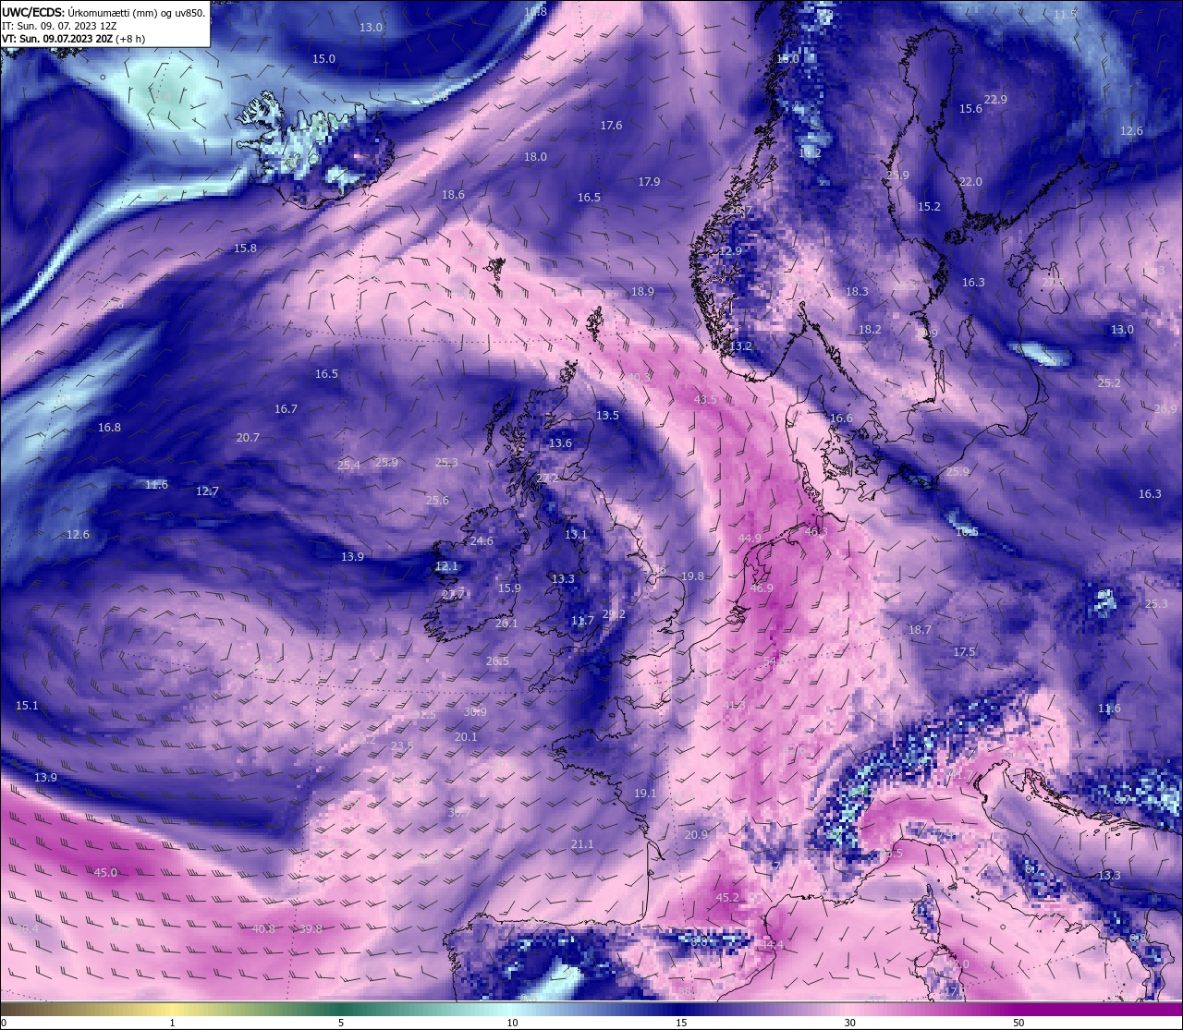Screen dimensions: 1183x1030
Task: Click the map value '11.7' over Wales
Action: (x=582, y=621)
